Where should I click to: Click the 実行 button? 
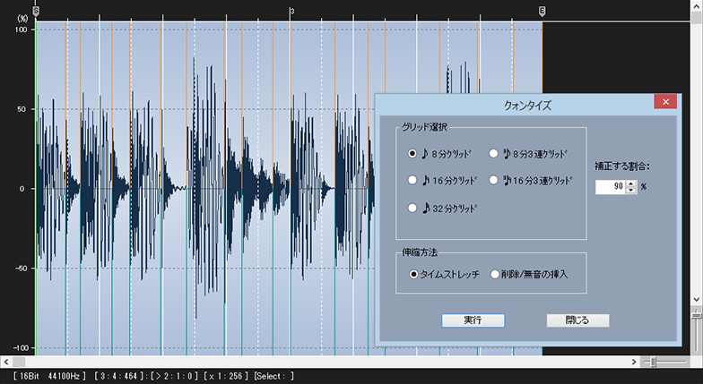pos(473,320)
